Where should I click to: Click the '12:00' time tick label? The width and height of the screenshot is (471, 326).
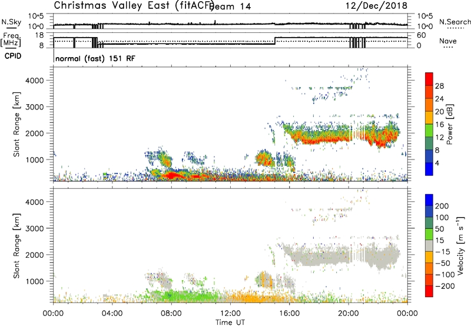click(x=230, y=314)
